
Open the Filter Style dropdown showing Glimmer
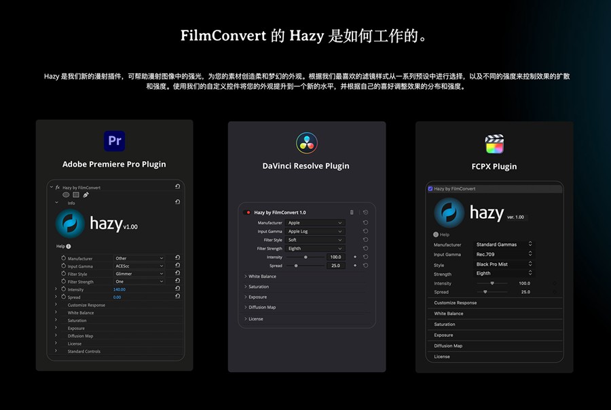[x=138, y=274]
